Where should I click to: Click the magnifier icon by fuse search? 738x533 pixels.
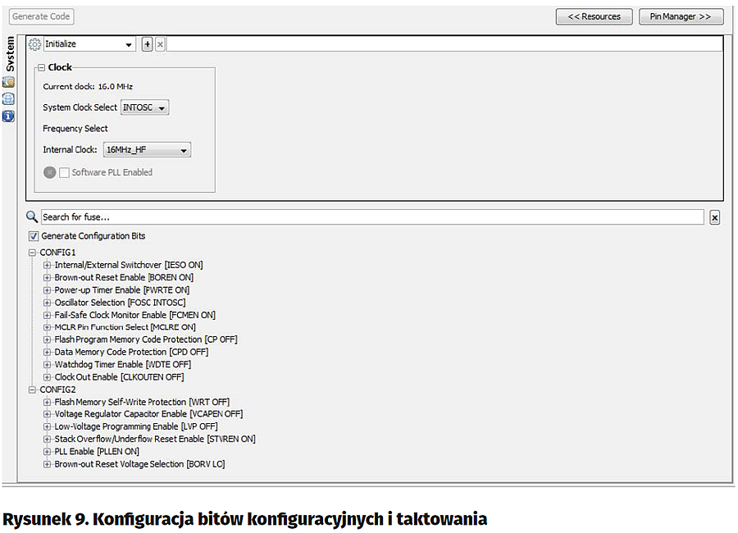[x=32, y=217]
